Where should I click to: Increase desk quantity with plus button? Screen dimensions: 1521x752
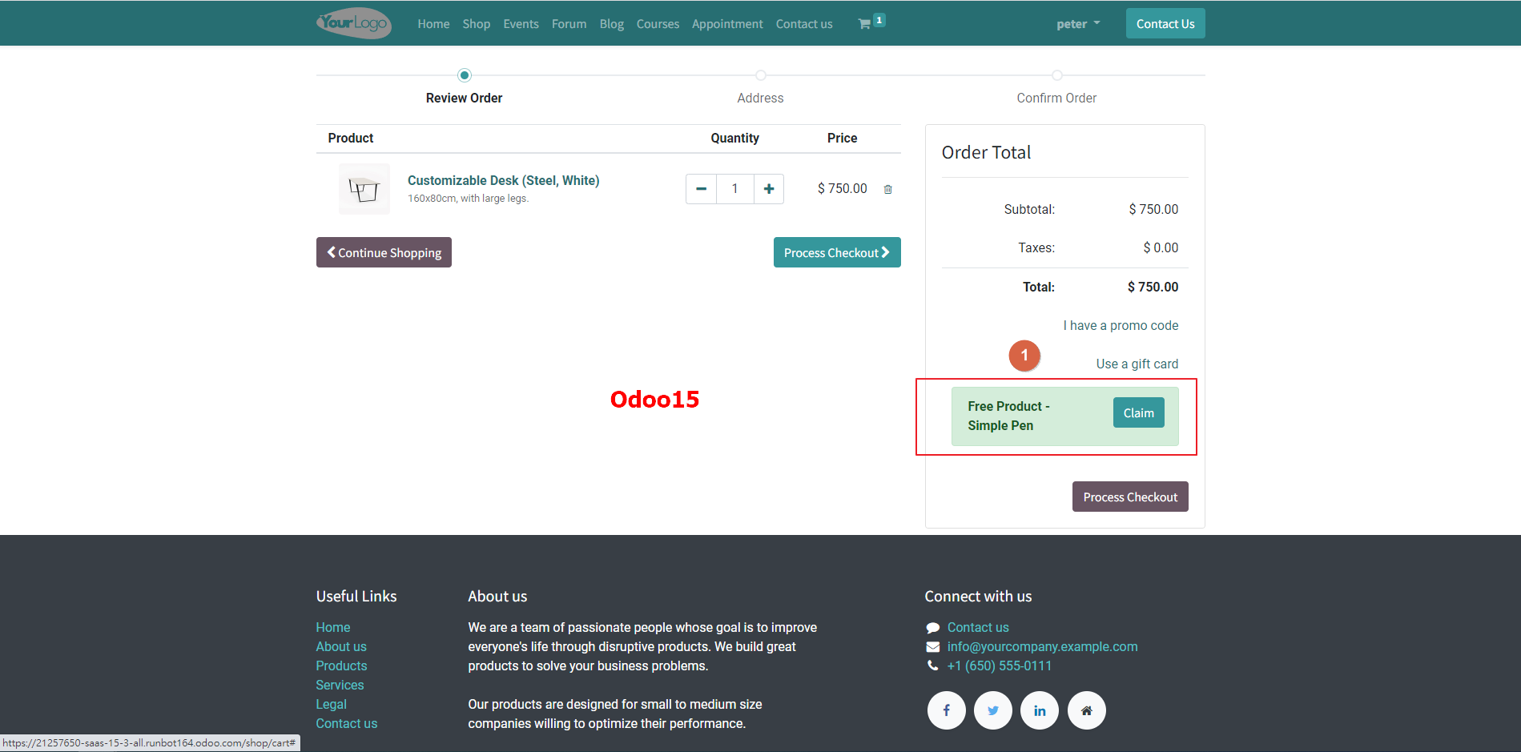point(768,188)
